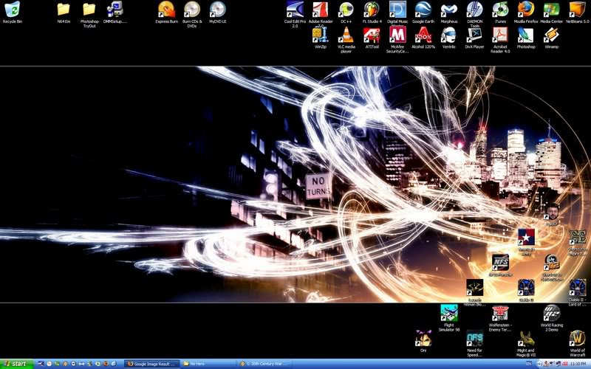
Task: Open Media Center shortcut
Action: 551,13
